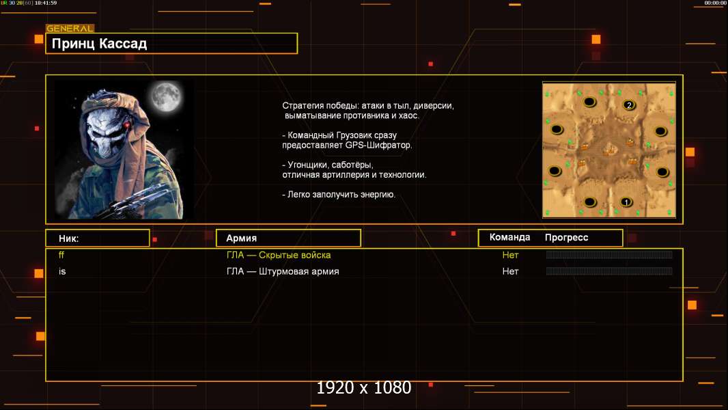Click loading progress bar for player ff
This screenshot has height=410, width=728.
pyautogui.click(x=609, y=254)
